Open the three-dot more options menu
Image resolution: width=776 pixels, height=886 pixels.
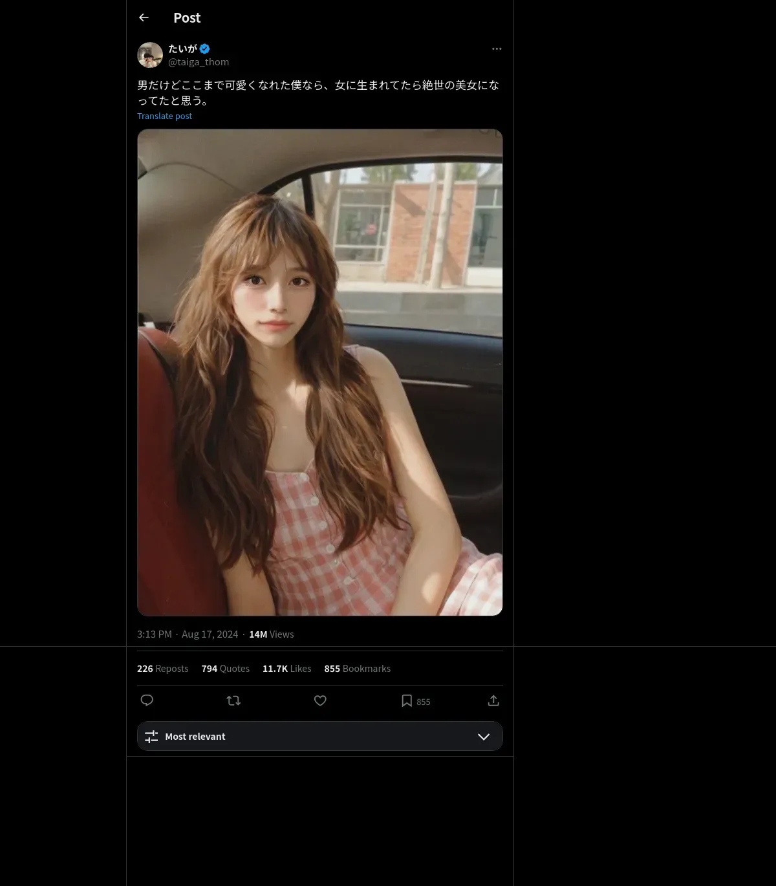pyautogui.click(x=497, y=49)
